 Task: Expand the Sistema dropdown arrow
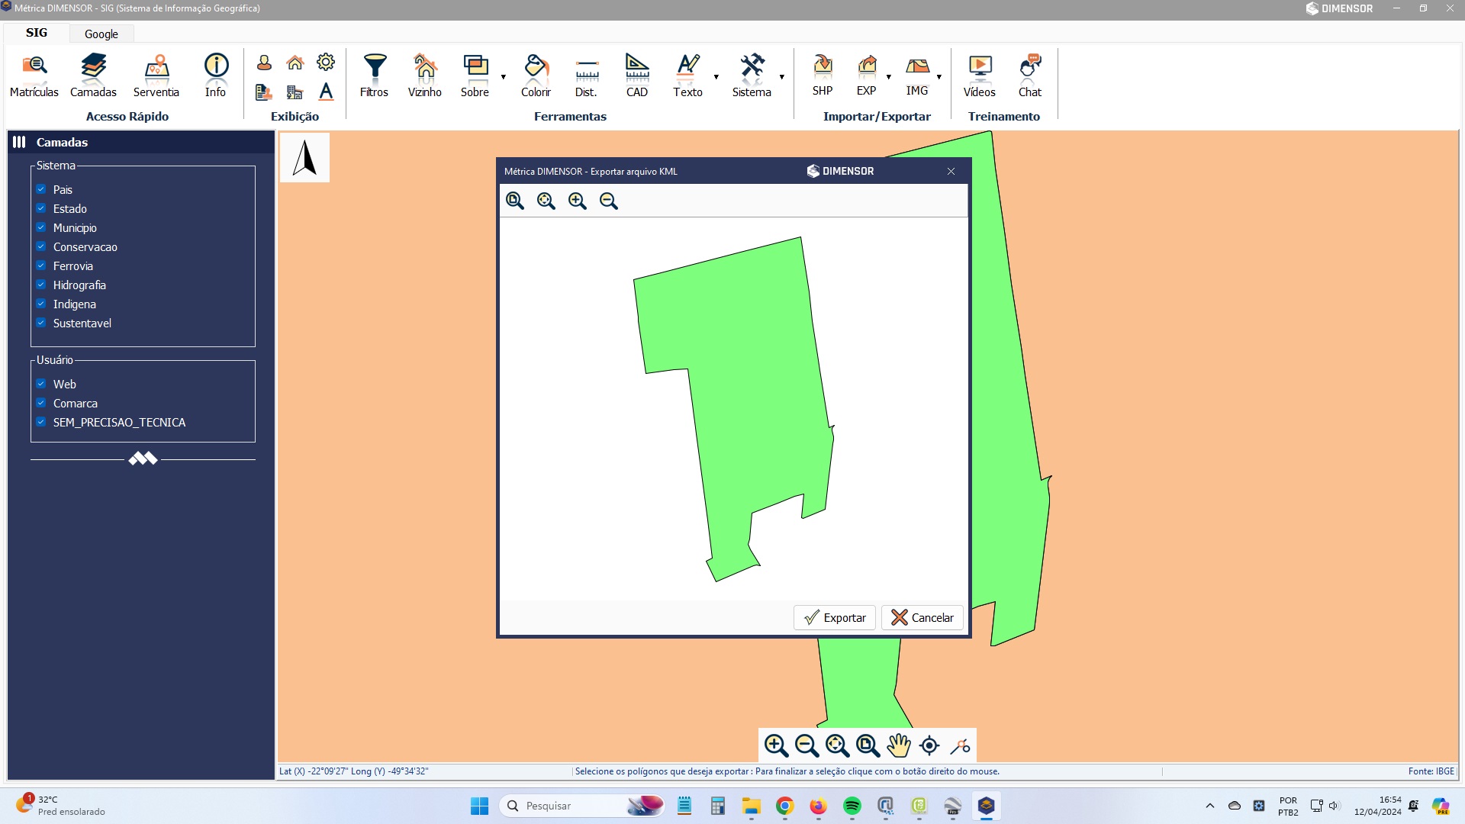click(782, 76)
